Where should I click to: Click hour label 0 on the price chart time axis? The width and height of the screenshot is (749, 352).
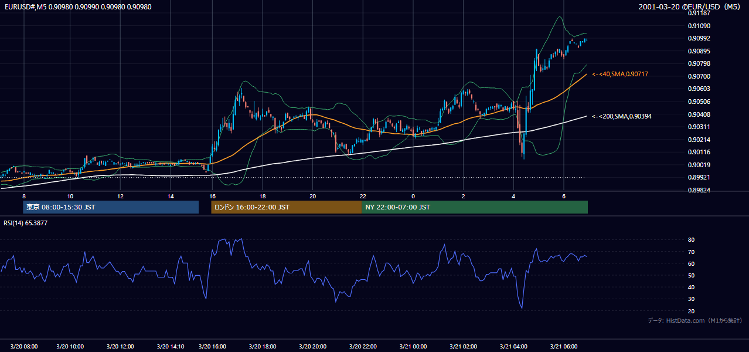[413, 196]
